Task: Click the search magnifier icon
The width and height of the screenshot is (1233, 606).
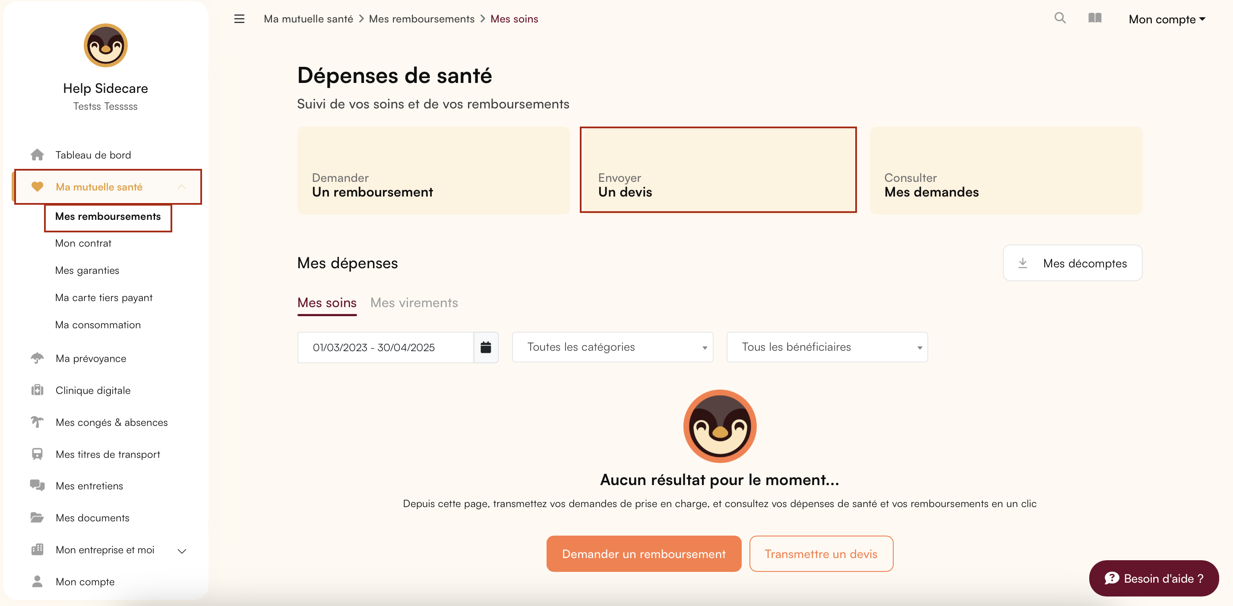Action: tap(1060, 18)
